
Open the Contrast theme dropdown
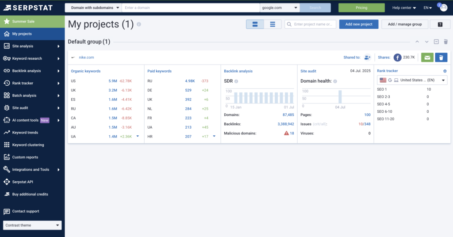(x=32, y=225)
